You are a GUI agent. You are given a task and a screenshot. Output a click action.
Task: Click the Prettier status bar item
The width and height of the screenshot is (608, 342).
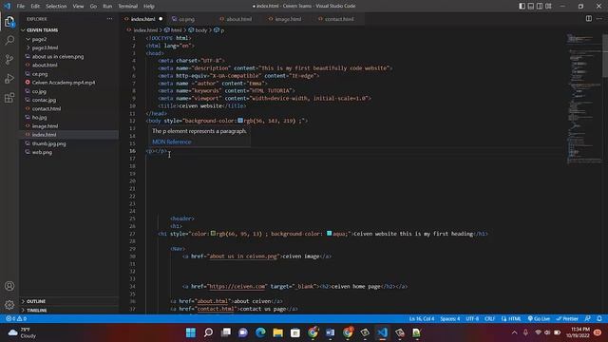[567, 319]
